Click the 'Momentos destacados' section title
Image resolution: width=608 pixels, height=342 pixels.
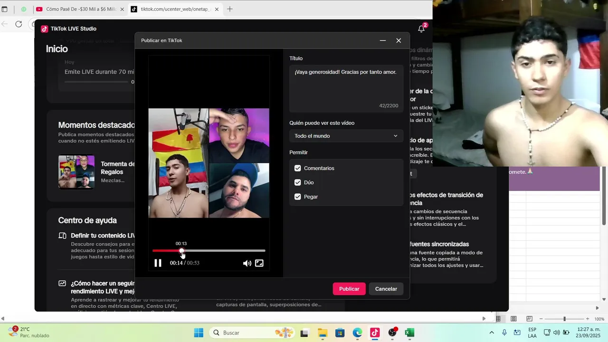coord(96,125)
